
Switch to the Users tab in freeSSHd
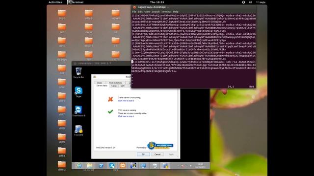pos(100,83)
